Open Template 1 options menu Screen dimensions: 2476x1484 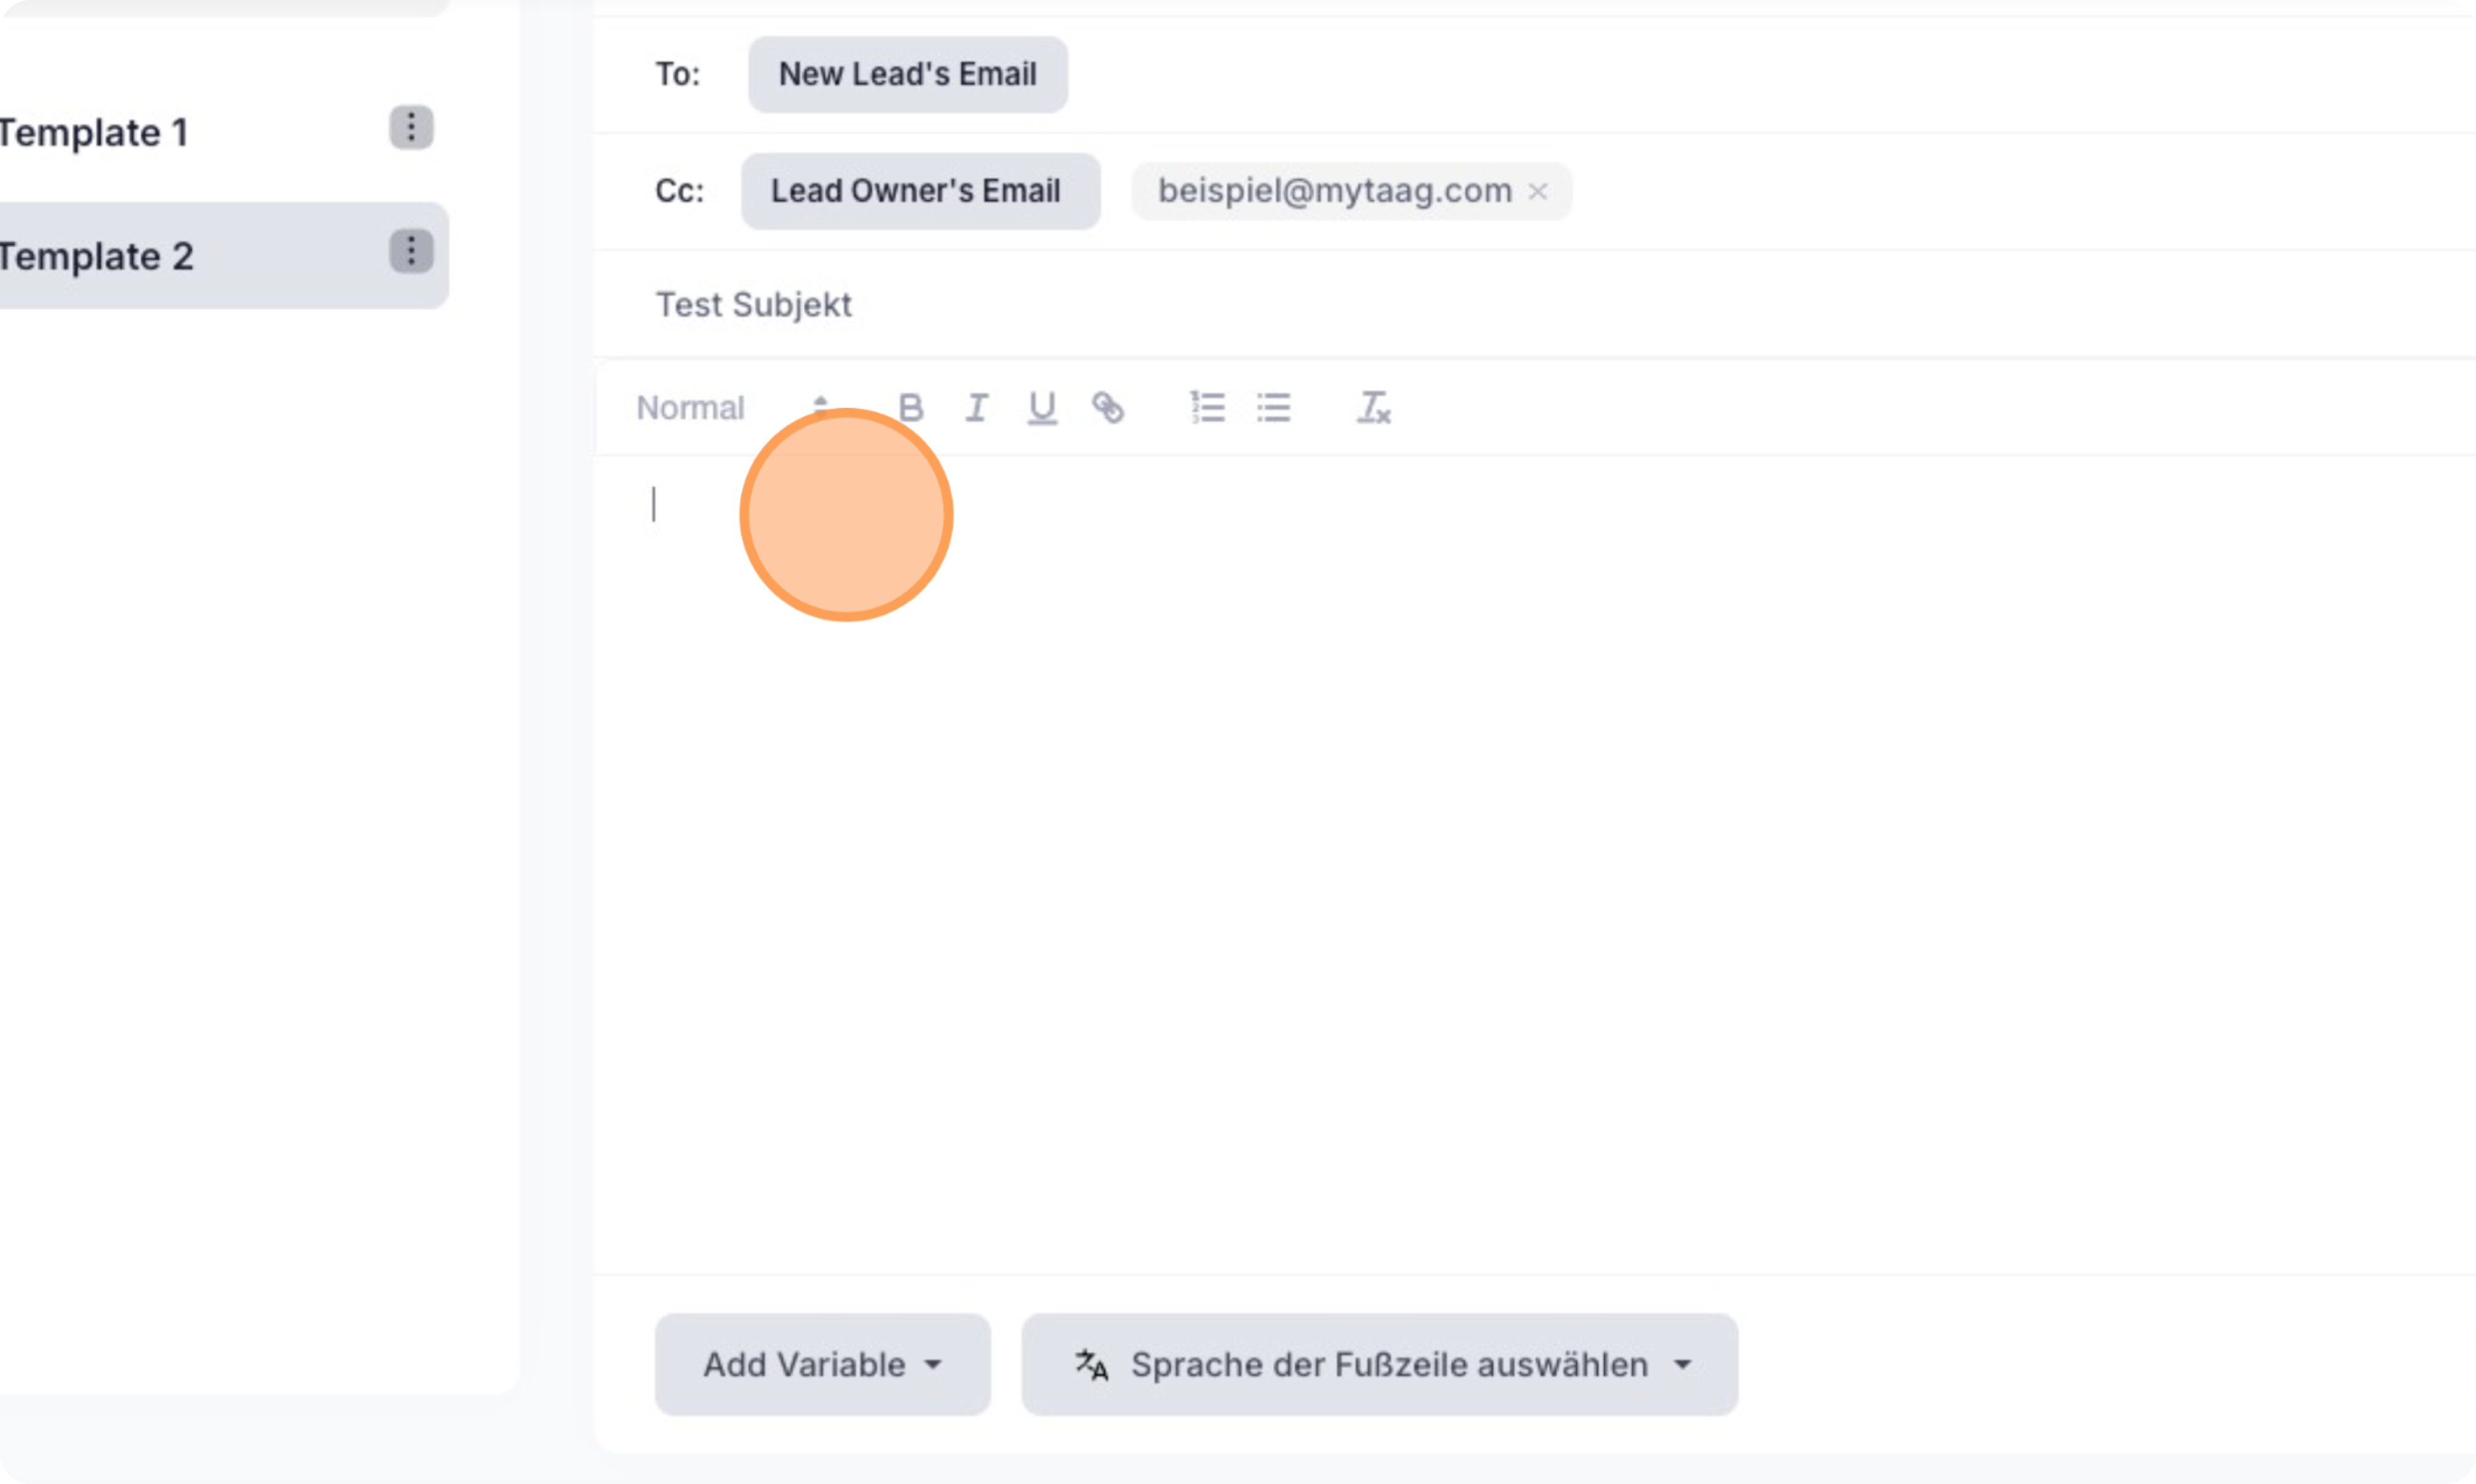pos(411,128)
